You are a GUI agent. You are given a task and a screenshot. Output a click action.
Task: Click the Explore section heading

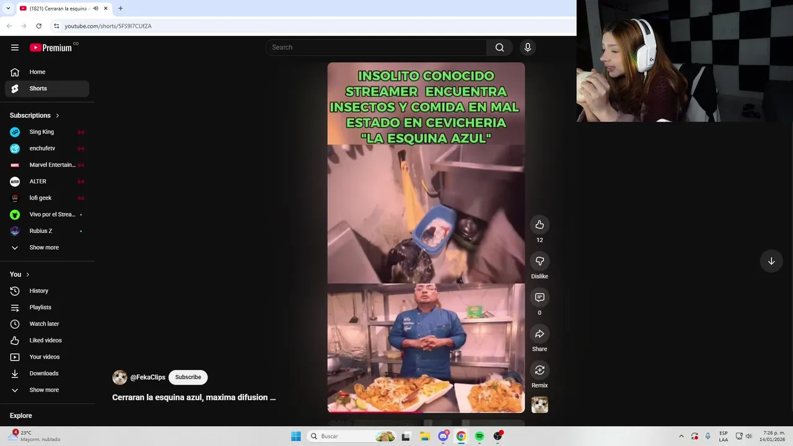click(x=21, y=416)
